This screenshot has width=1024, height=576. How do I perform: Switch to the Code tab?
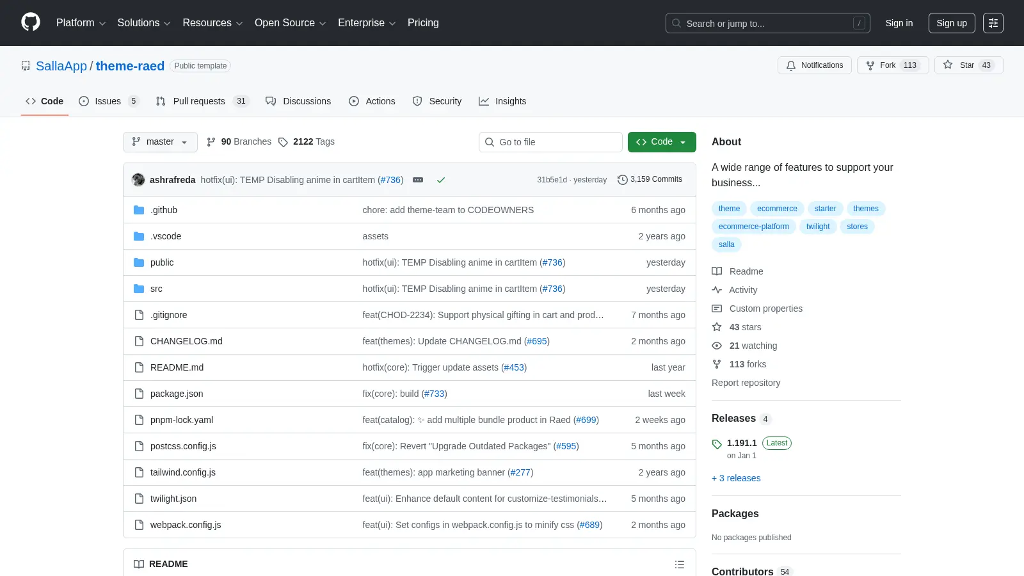click(44, 101)
